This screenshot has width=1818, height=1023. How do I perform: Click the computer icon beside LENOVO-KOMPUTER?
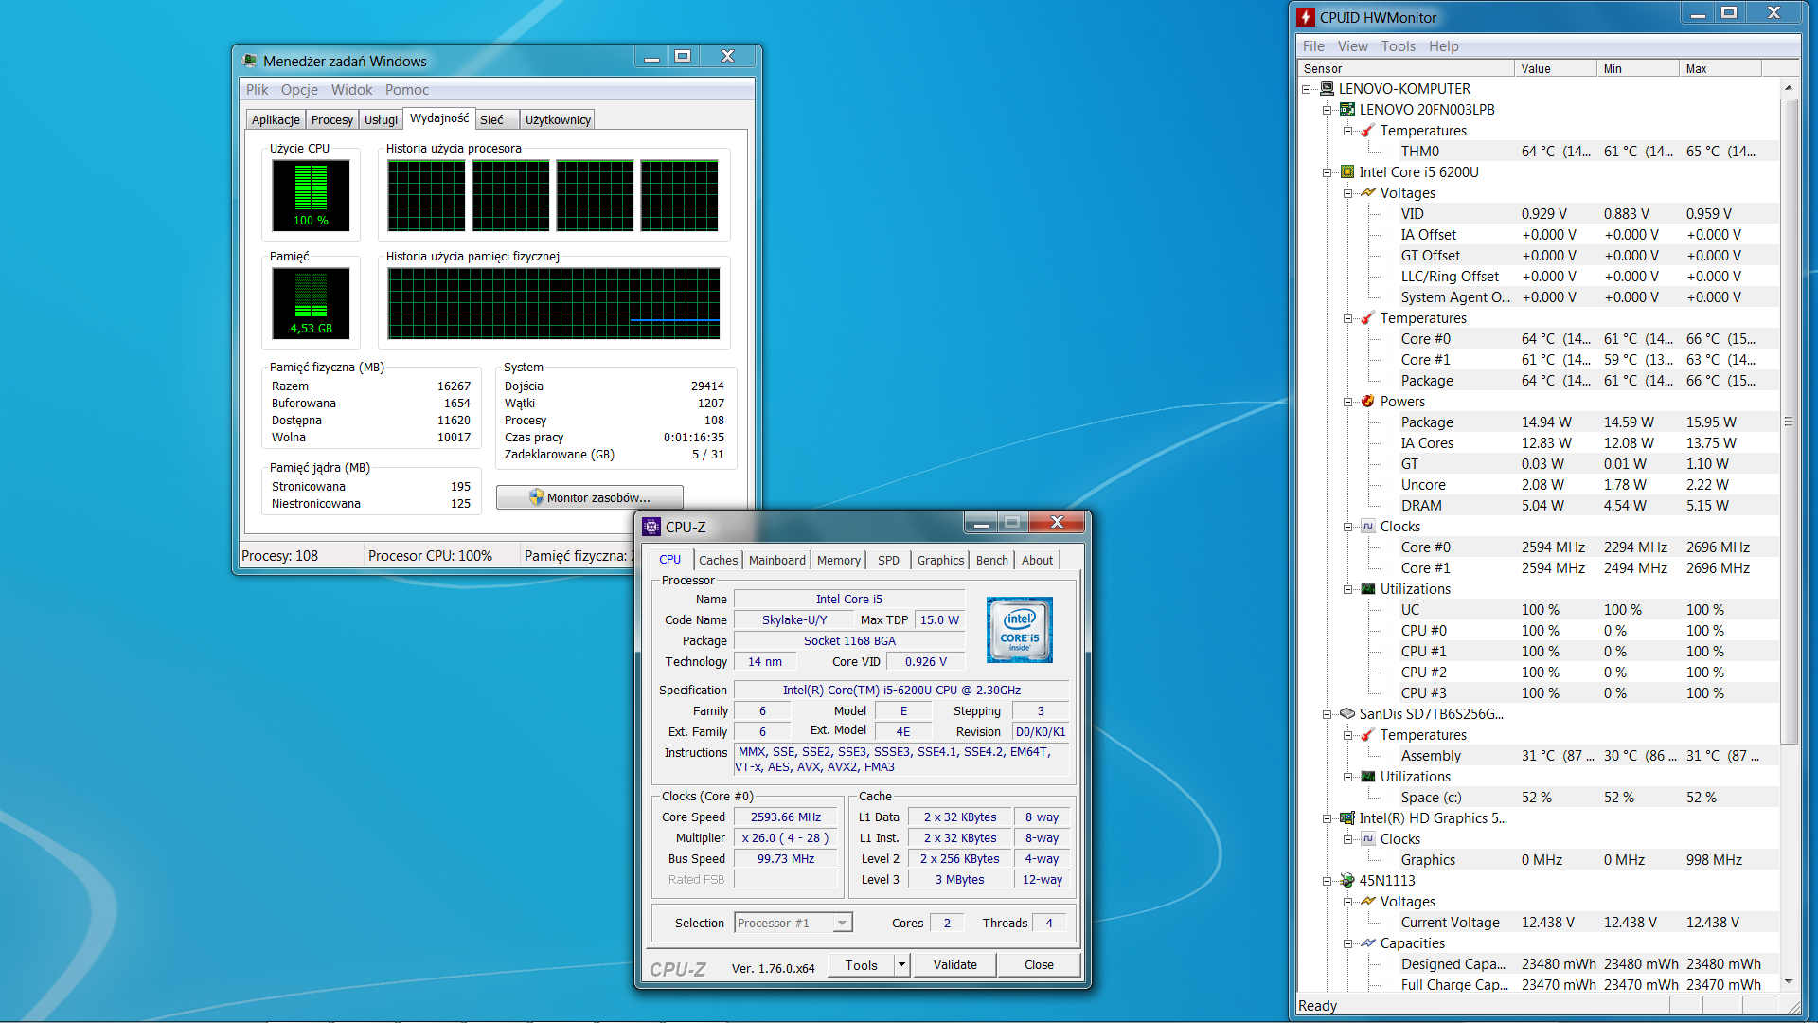click(1327, 89)
